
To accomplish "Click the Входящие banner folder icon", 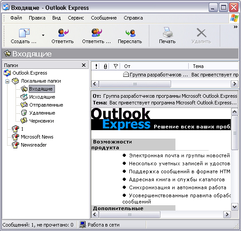I will coord(8,53).
